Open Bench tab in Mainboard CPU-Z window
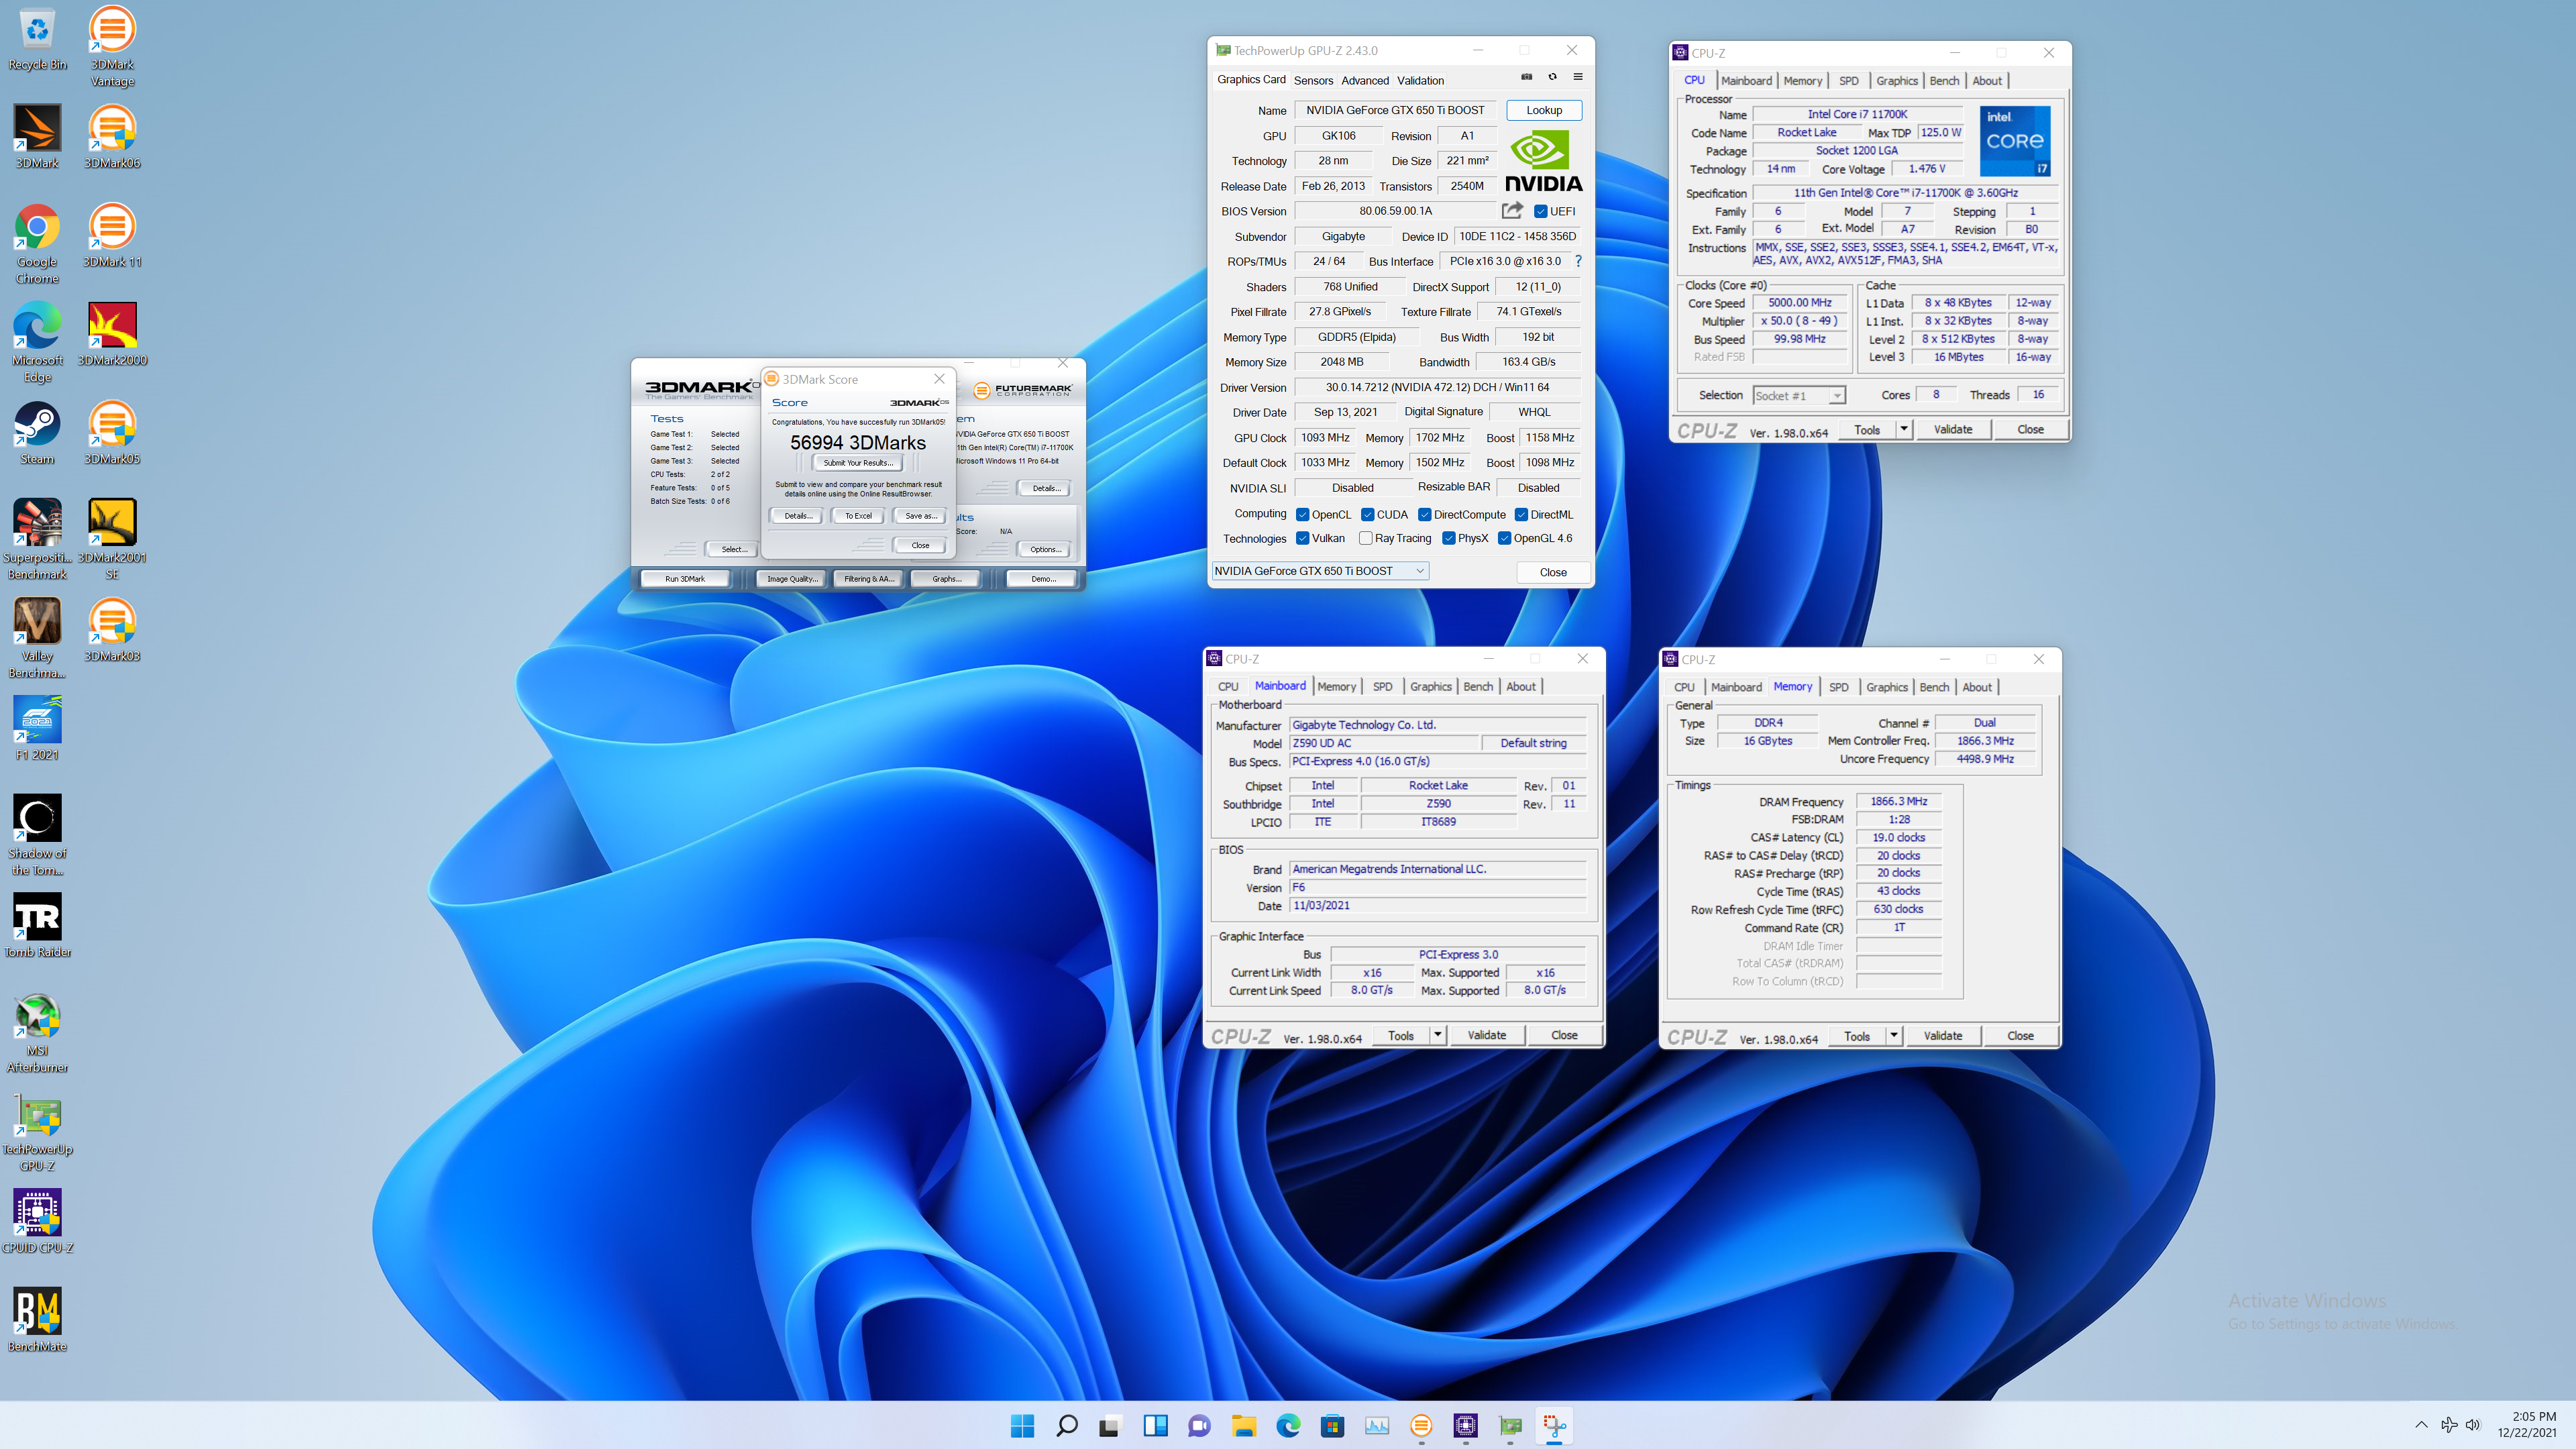The width and height of the screenshot is (2576, 1449). (x=1478, y=686)
